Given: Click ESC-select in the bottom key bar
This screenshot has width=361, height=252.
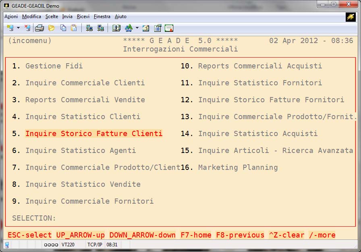Looking at the screenshot, I should tap(30, 235).
